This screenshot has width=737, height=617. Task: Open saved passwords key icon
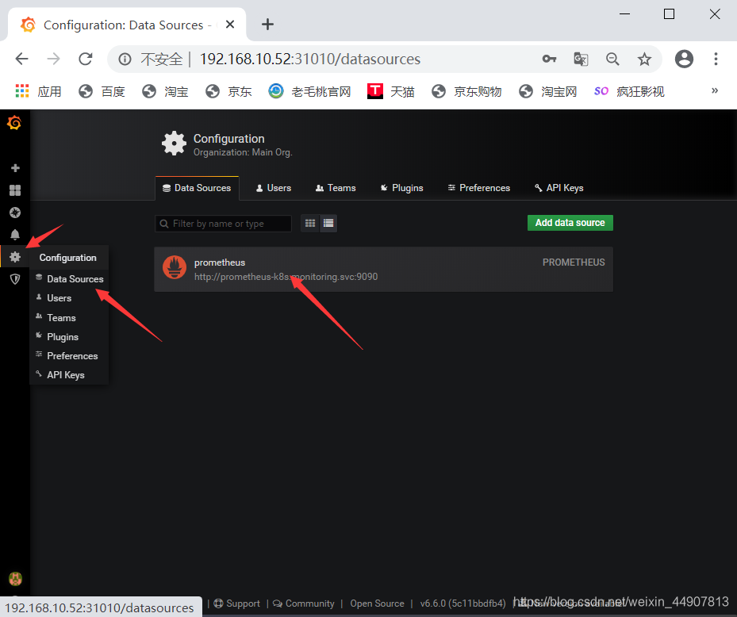[x=549, y=59]
